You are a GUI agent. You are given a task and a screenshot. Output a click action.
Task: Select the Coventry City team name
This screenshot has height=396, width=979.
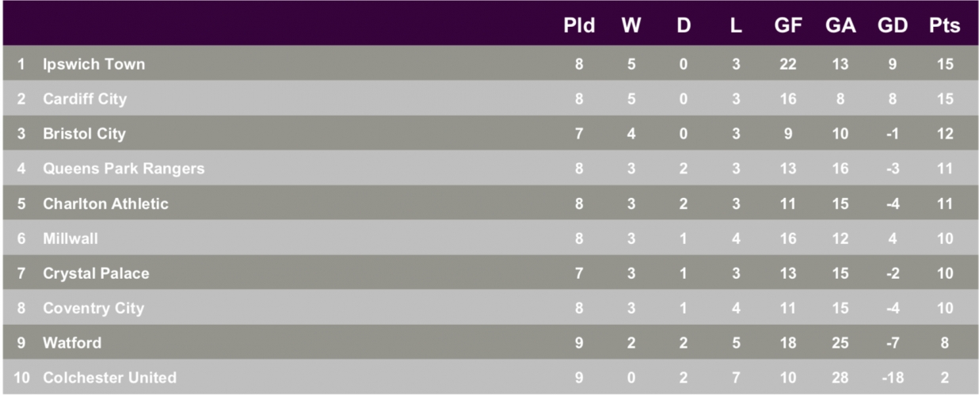93,308
